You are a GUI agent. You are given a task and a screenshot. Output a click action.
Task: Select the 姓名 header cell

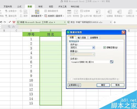click(x=51, y=34)
